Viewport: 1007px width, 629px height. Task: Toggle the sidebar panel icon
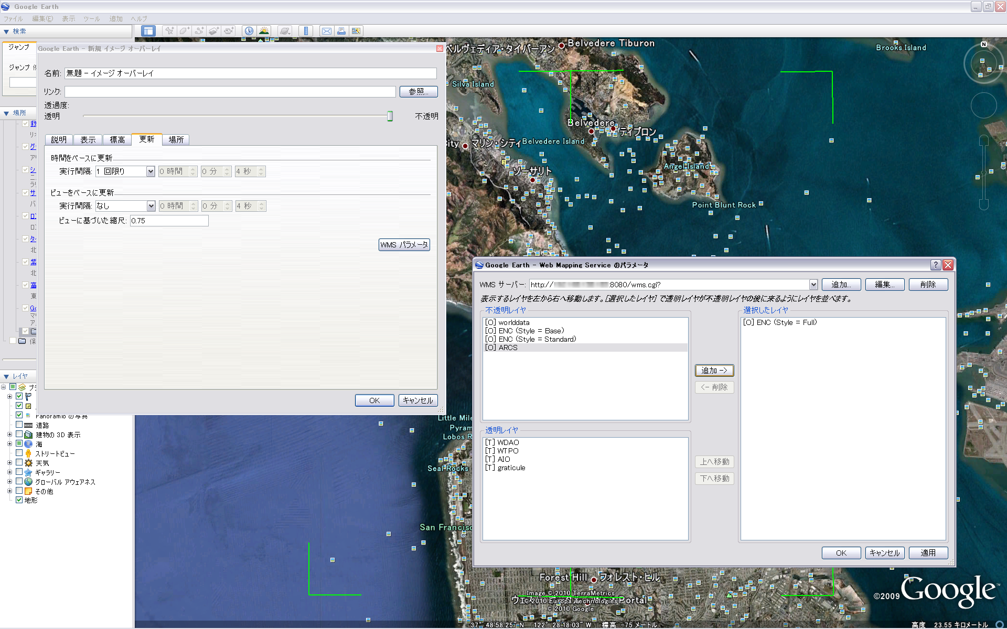pyautogui.click(x=148, y=31)
